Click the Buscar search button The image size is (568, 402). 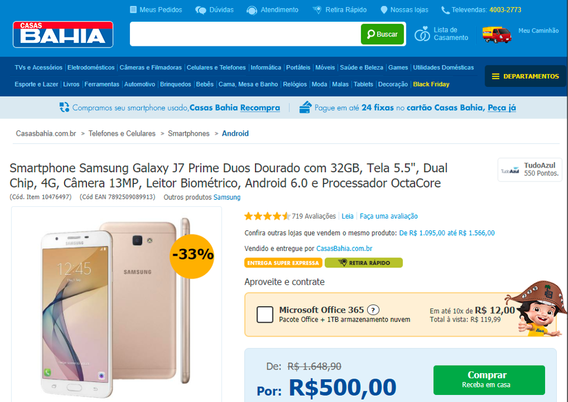[382, 34]
